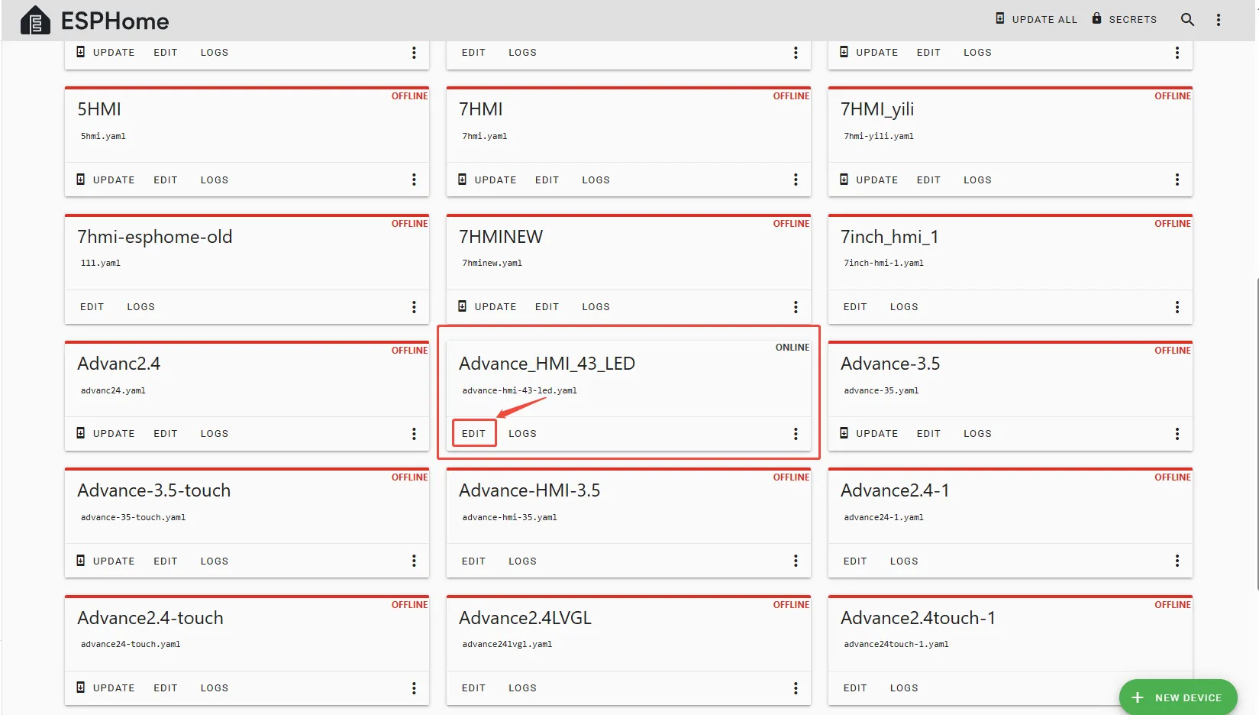Open three-dot menu on Advance2.4LVGL card
Screen dimensions: 1259x715
[796, 688]
